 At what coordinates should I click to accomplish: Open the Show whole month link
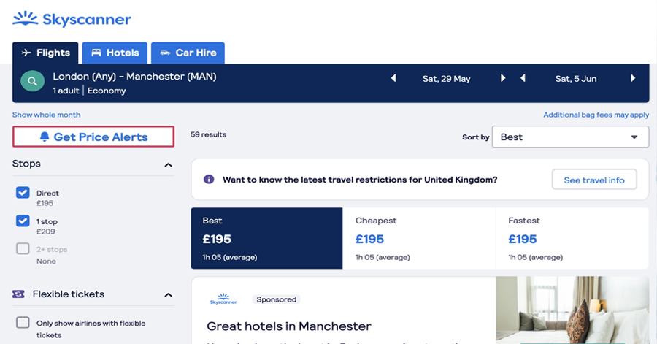point(46,115)
